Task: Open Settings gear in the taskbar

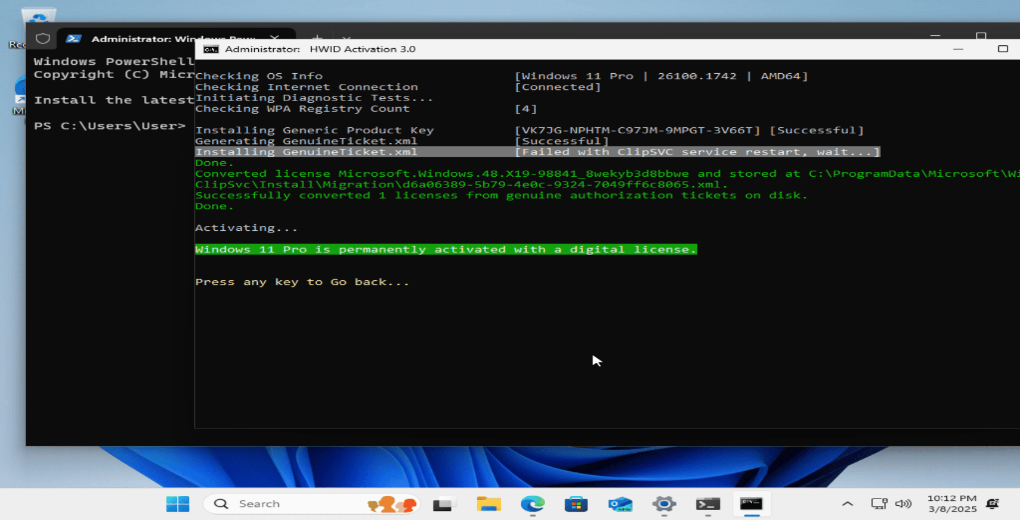Action: tap(664, 505)
